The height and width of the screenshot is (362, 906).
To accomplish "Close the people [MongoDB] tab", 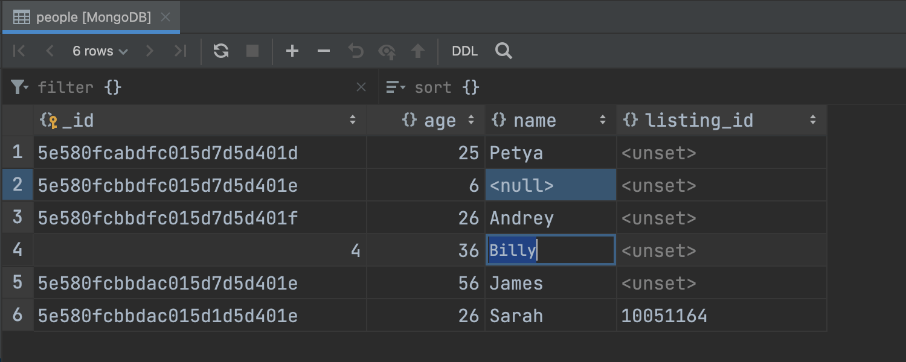I will tap(165, 17).
